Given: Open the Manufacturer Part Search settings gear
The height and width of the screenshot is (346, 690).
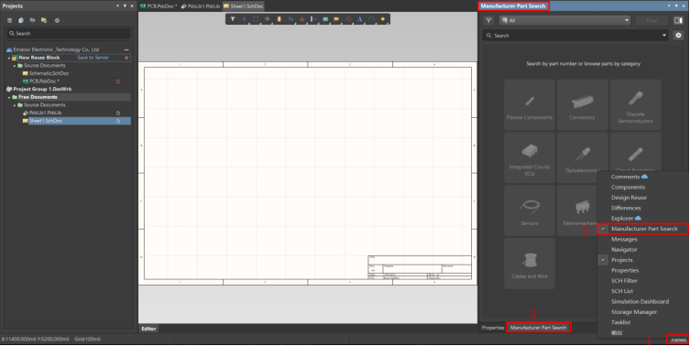Looking at the screenshot, I should tap(678, 35).
